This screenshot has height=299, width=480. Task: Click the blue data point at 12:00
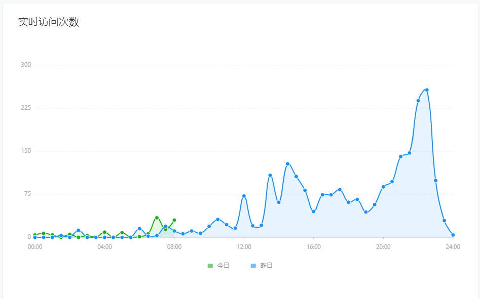tap(244, 196)
